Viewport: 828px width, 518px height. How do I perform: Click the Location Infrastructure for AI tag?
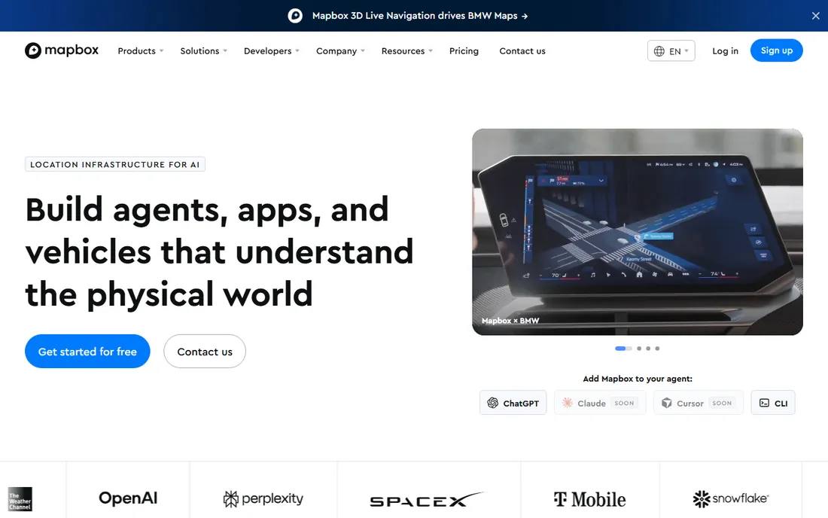[115, 164]
